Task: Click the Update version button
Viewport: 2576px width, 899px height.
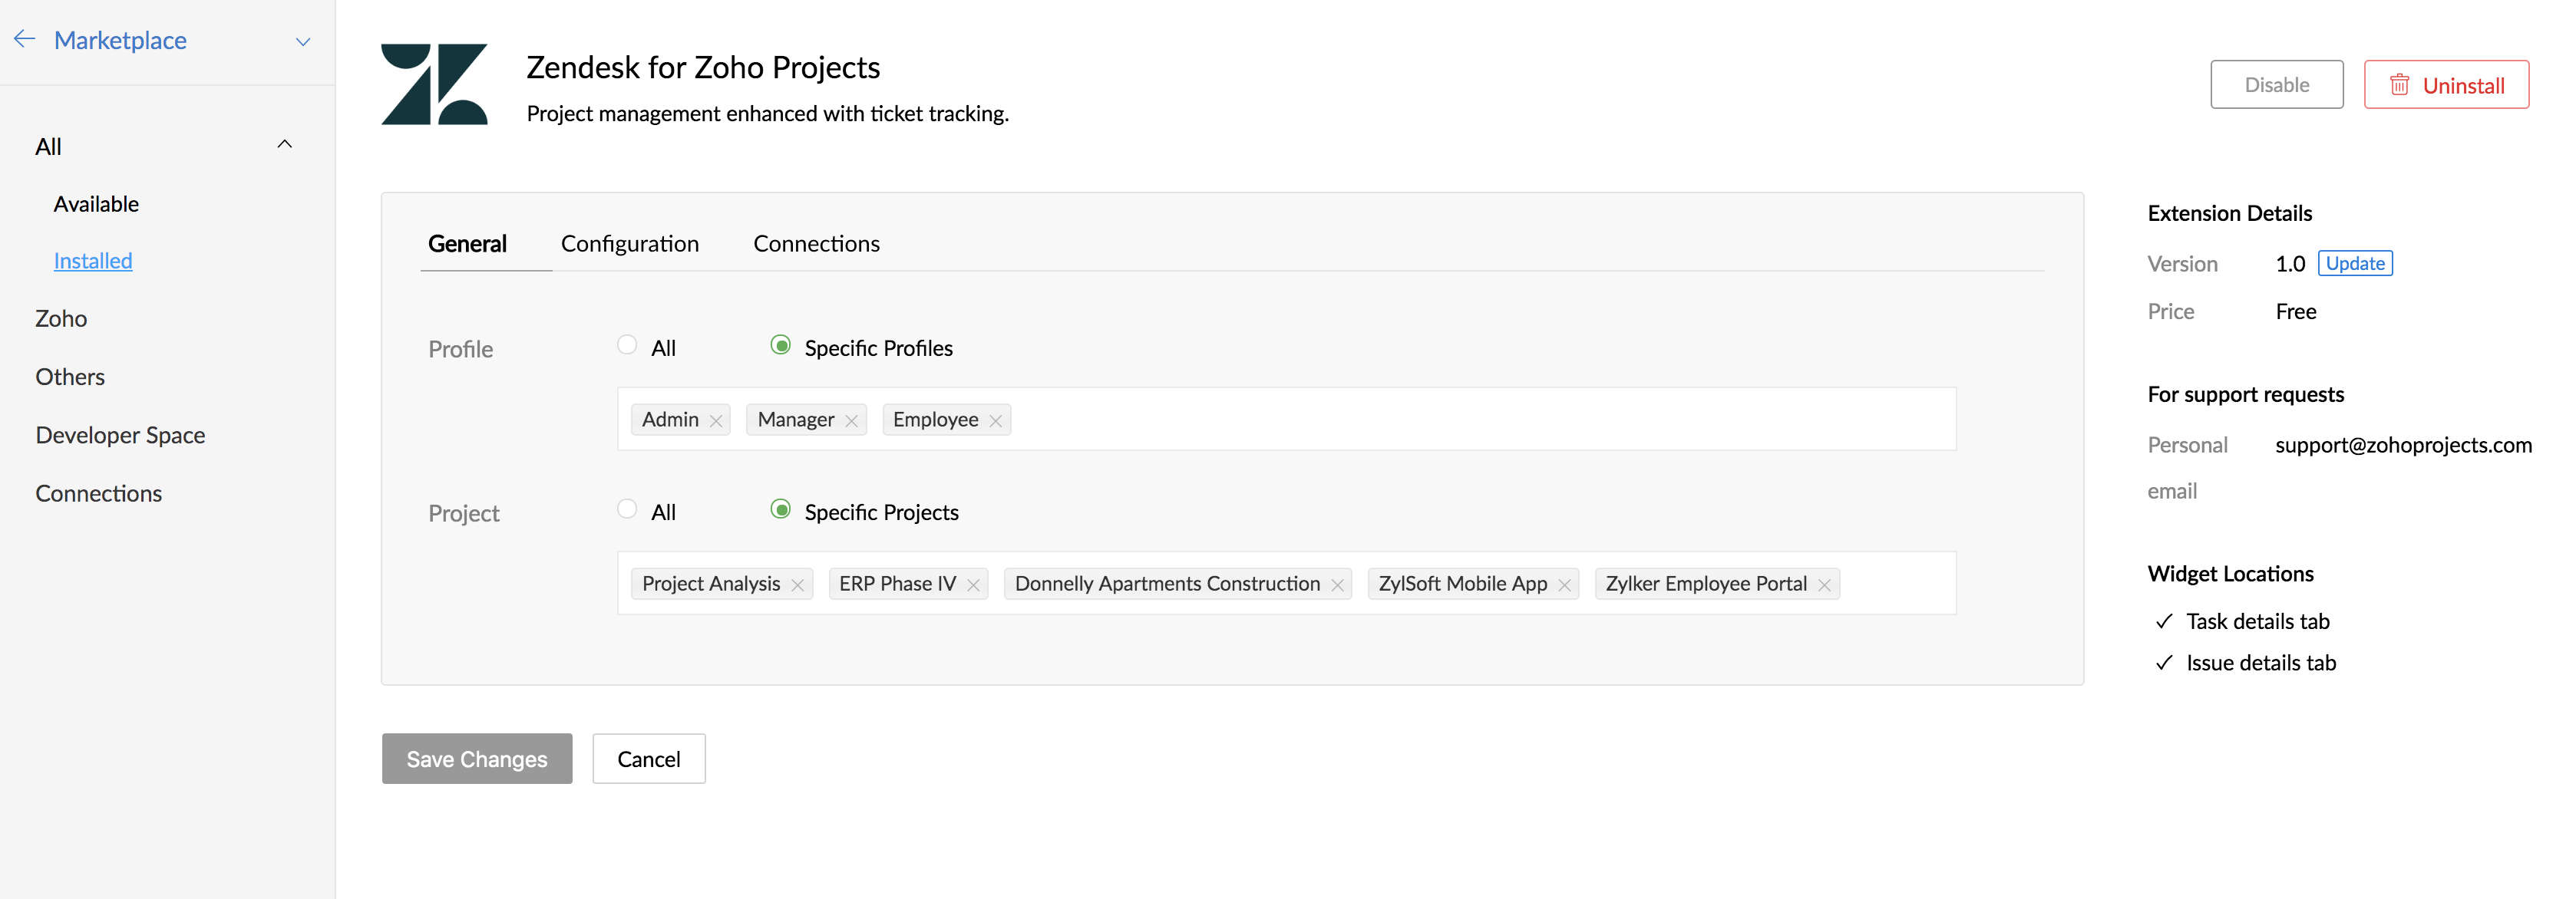Action: point(2355,264)
